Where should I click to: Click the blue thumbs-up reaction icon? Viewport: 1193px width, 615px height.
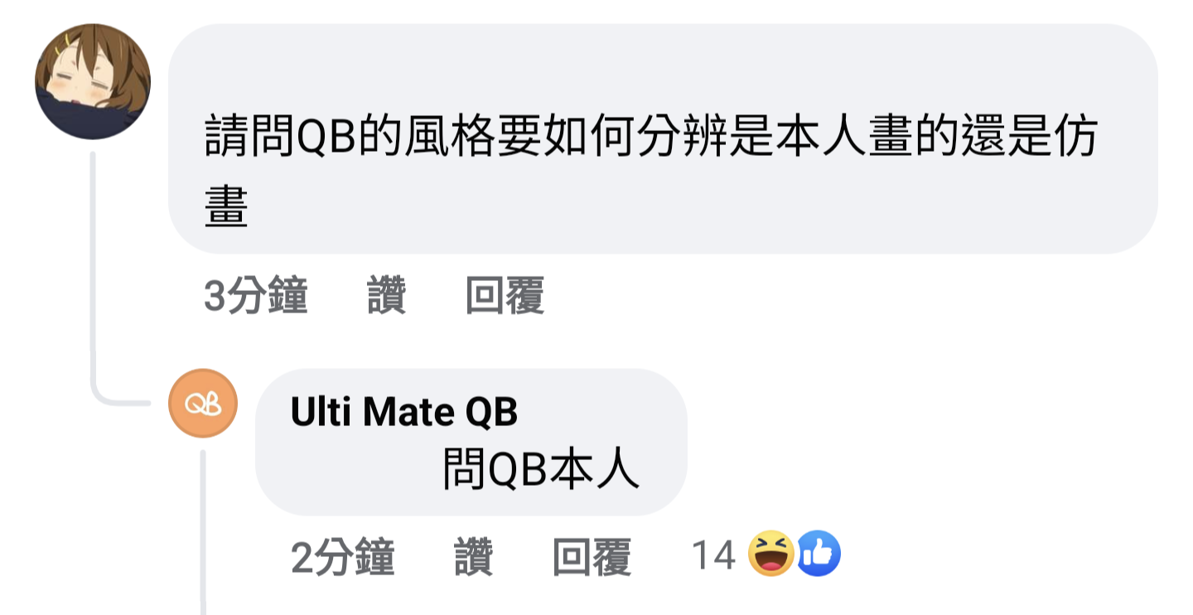coord(819,554)
